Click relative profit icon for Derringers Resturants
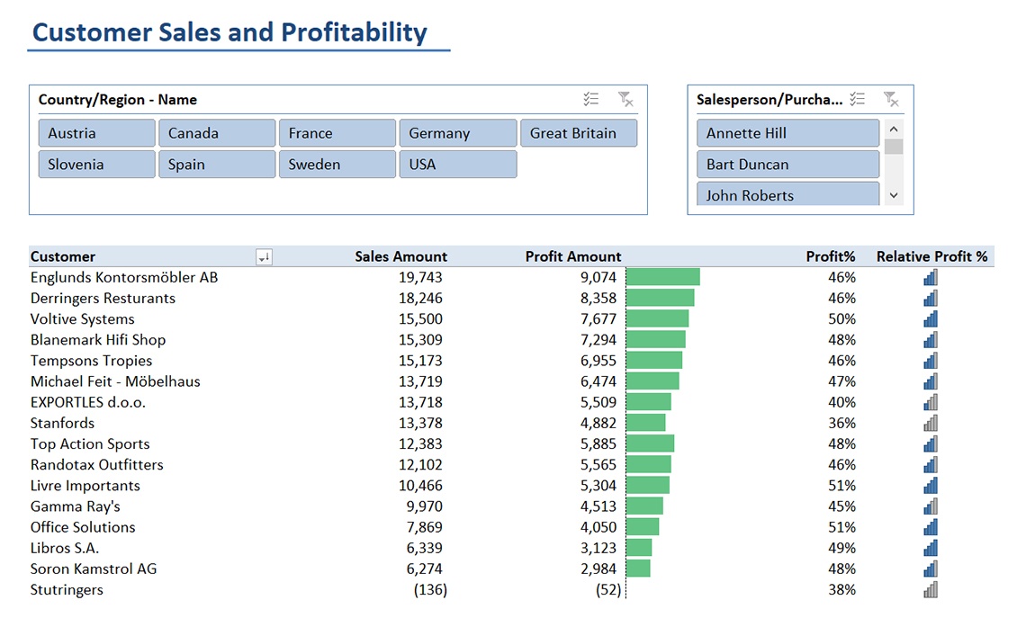 point(931,299)
